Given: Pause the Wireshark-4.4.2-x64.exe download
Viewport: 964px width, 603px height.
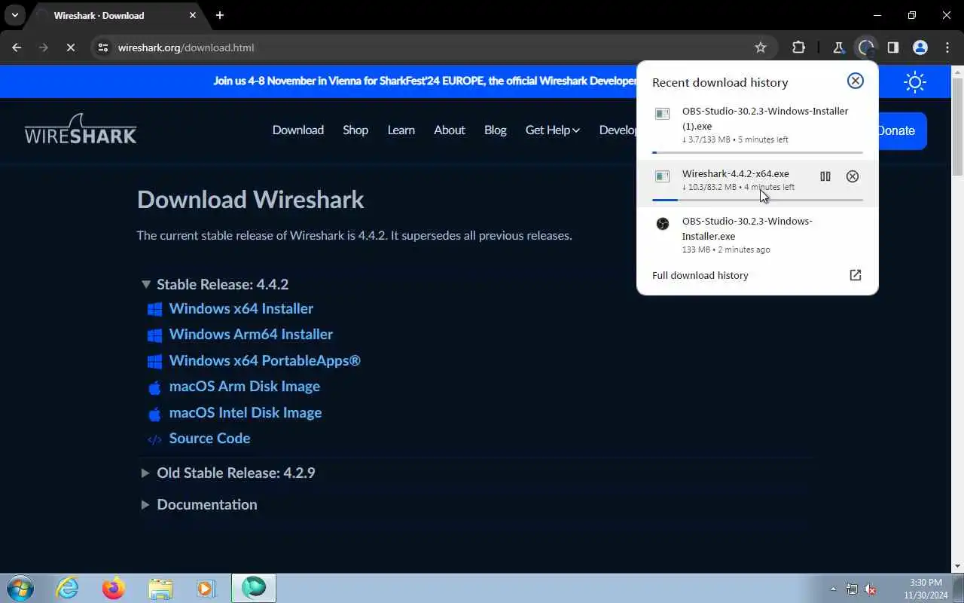Looking at the screenshot, I should pyautogui.click(x=825, y=176).
